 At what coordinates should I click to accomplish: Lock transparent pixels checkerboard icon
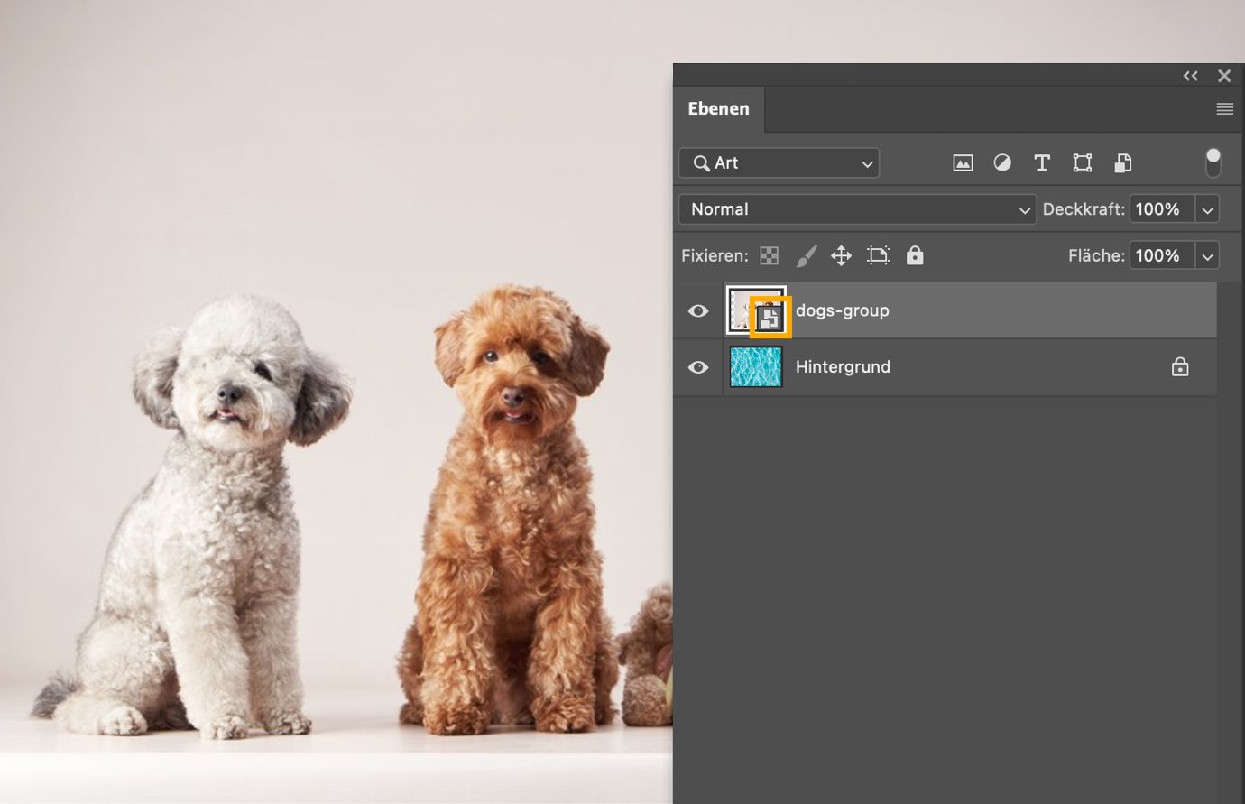tap(769, 256)
